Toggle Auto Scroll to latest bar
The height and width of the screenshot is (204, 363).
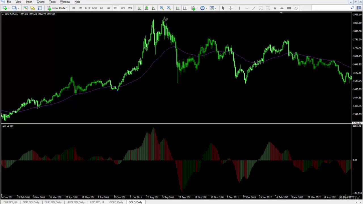tap(178, 8)
